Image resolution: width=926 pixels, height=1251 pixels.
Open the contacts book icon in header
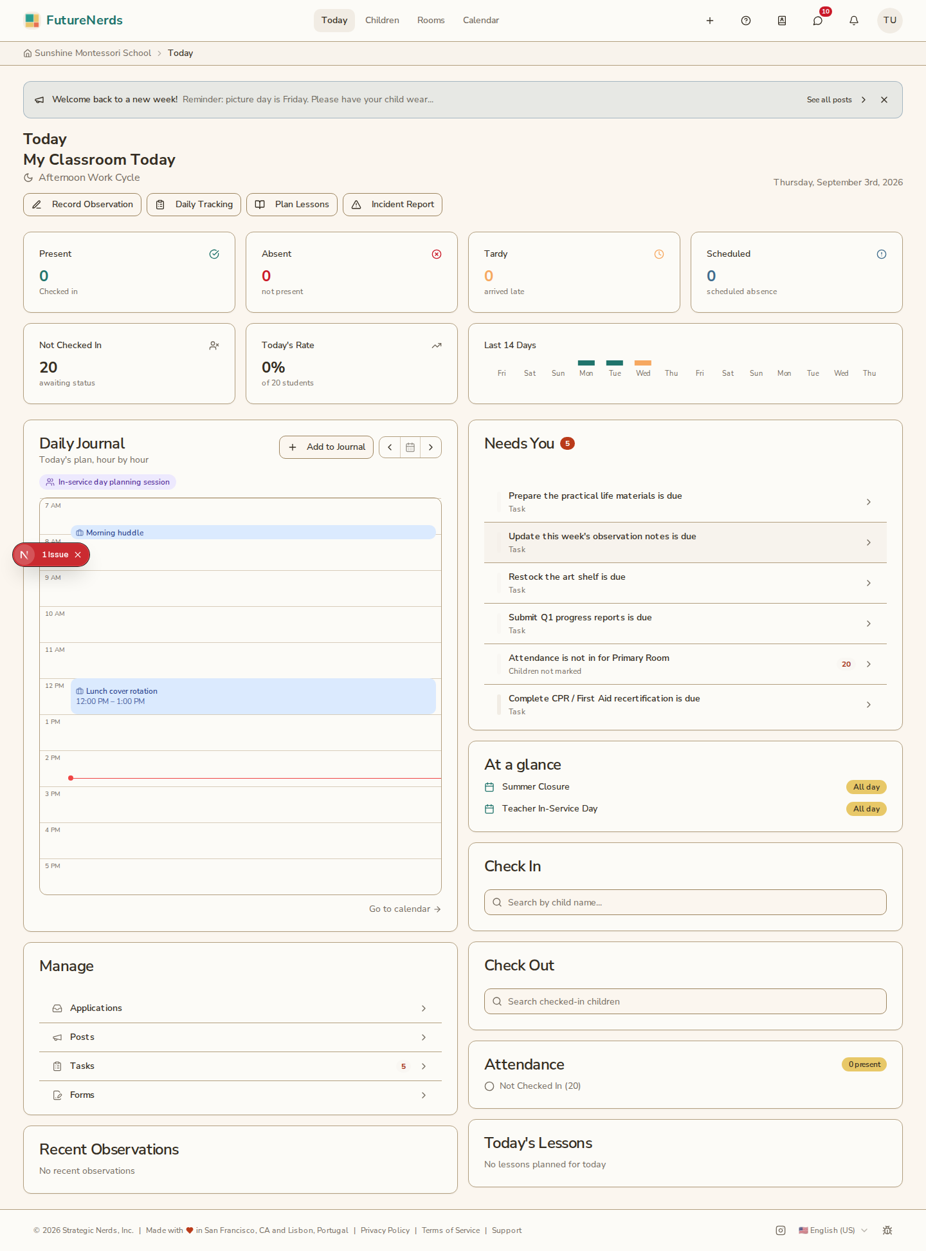[782, 21]
